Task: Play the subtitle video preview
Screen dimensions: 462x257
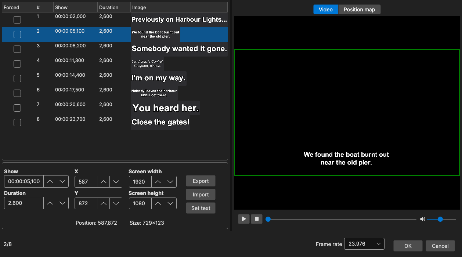Action: tap(243, 219)
